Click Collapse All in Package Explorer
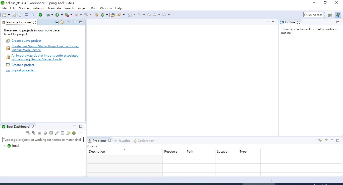Viewport: 343px width, 185px height. (57, 22)
